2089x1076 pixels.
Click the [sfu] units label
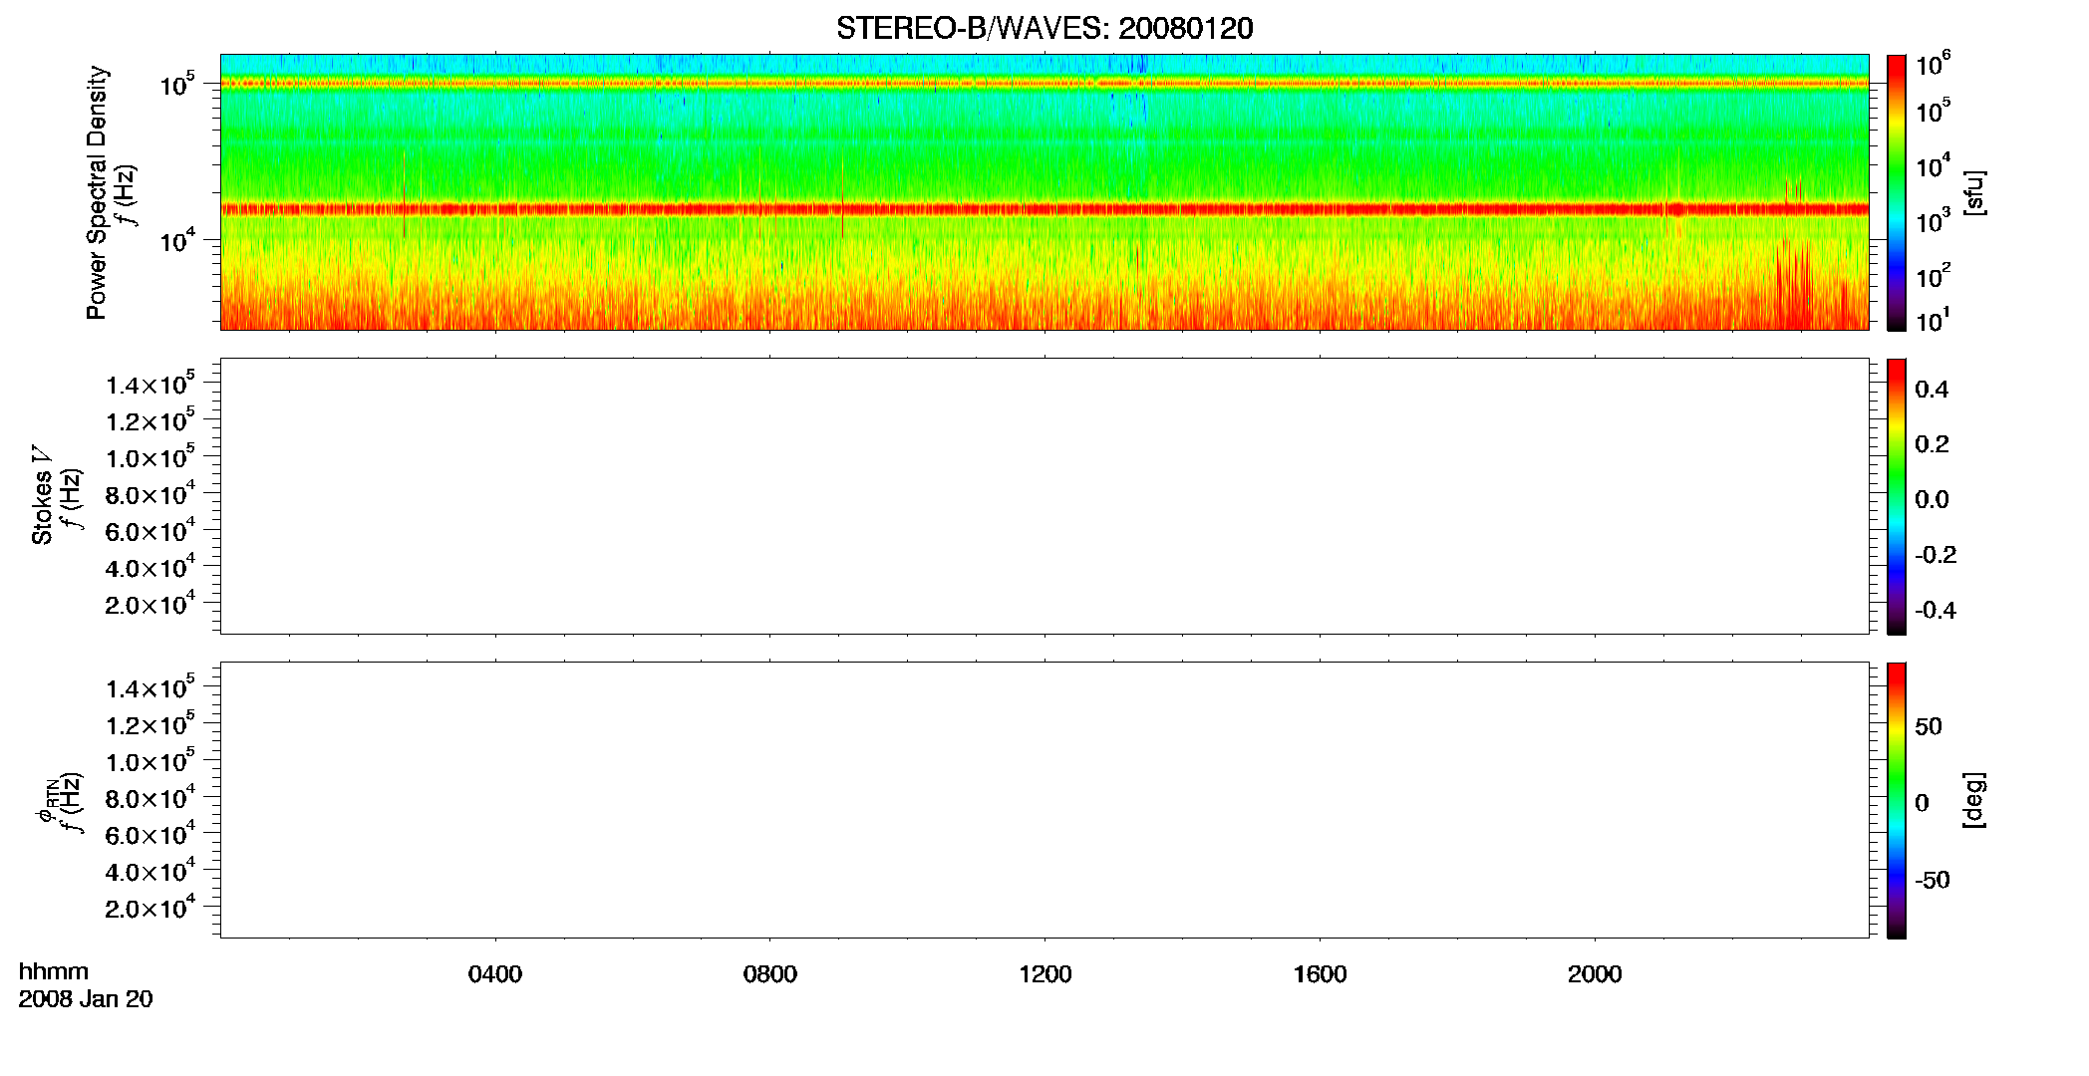(1973, 192)
